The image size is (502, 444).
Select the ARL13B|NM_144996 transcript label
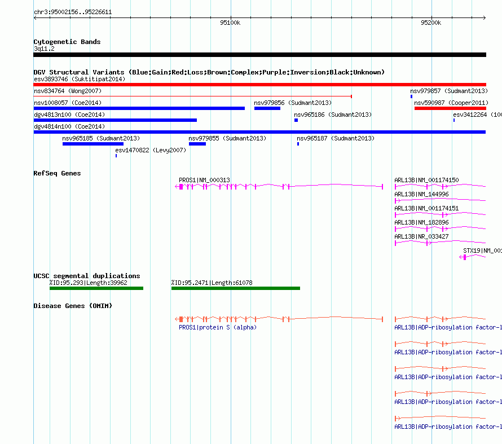(421, 194)
